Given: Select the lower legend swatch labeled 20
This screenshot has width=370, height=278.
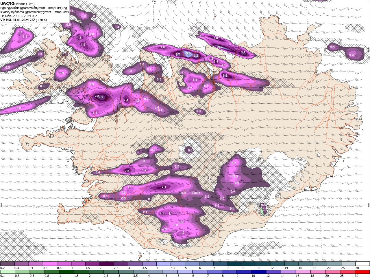Looking at the screenshot, I should [333, 272].
